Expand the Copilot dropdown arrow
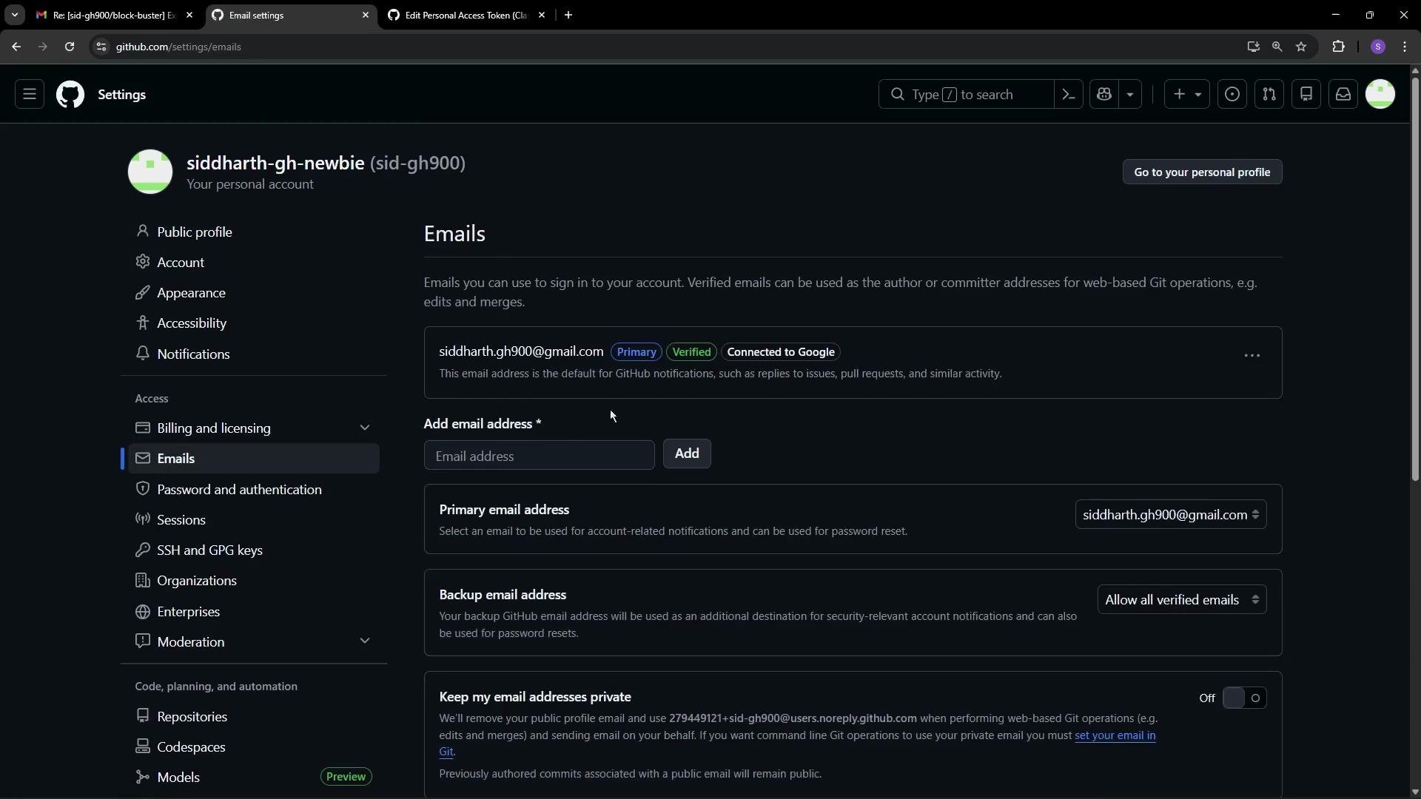The image size is (1421, 799). (x=1130, y=95)
